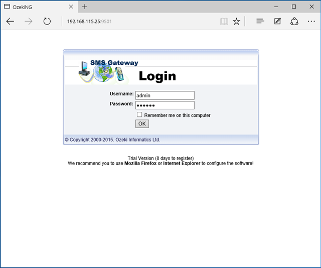The image size is (321, 268).
Task: Click the Trial Version notice text
Action: tap(160, 158)
